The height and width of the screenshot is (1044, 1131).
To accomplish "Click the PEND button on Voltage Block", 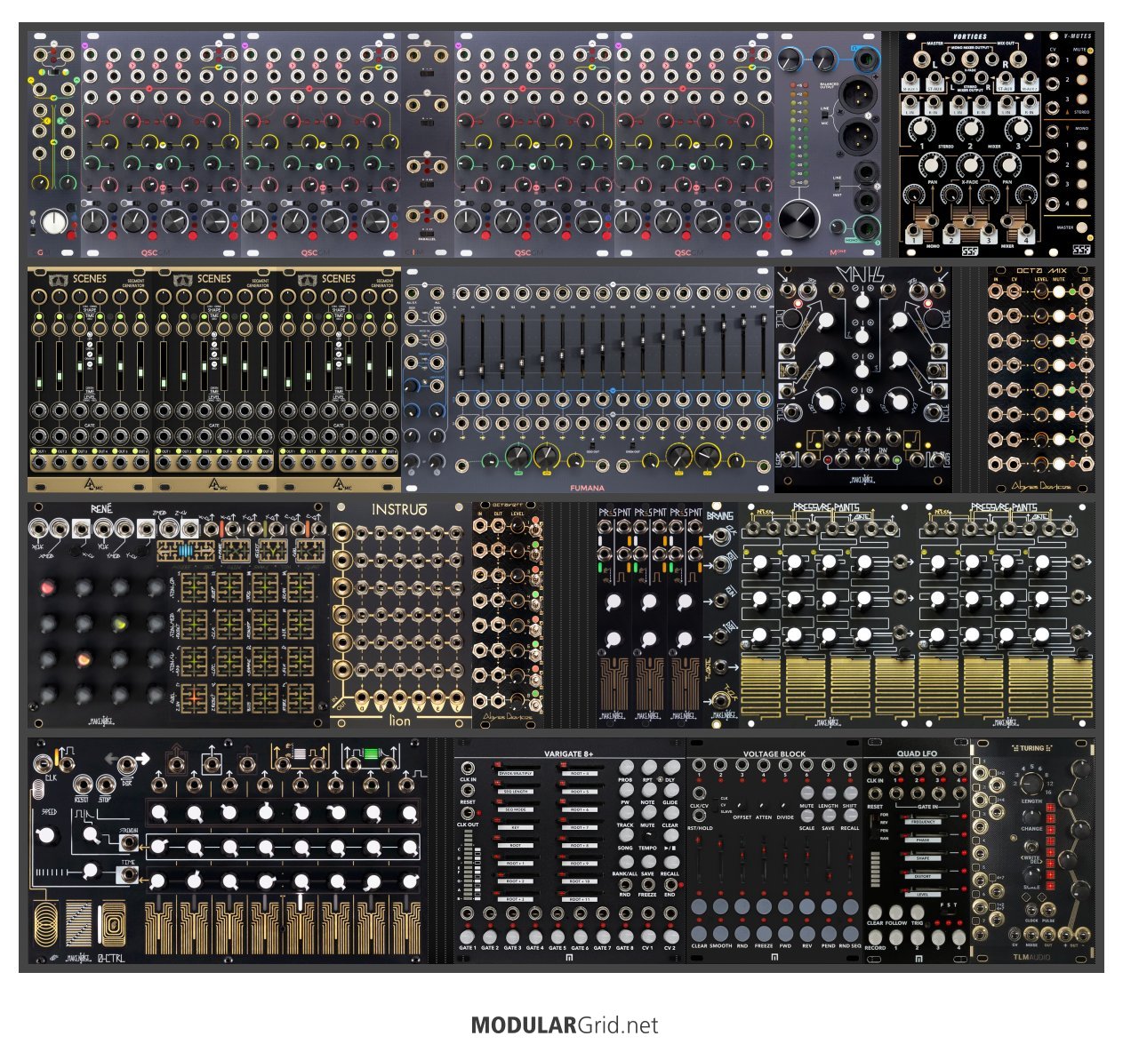I will click(x=829, y=934).
